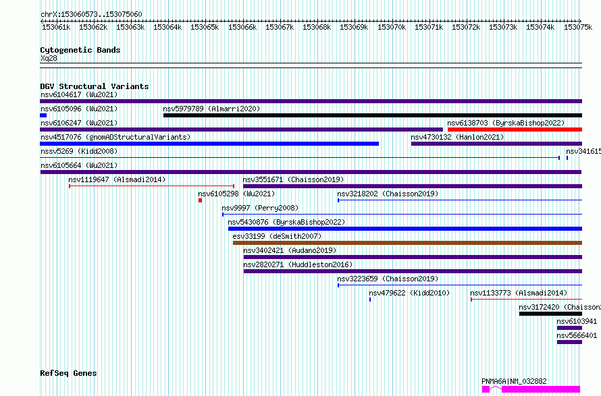Select the small blue nsv341615 variant marker
The image size is (601, 396).
coord(567,158)
